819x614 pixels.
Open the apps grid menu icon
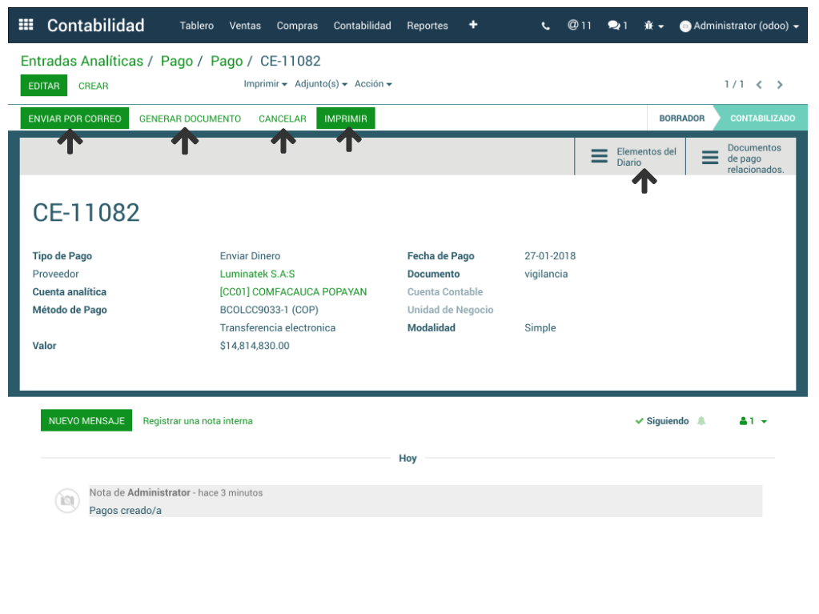[x=26, y=25]
